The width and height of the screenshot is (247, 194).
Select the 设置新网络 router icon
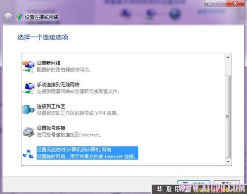point(29,66)
